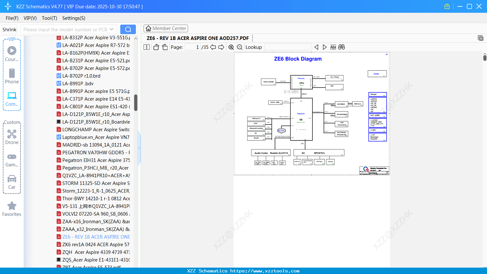Open LA-B162P(HM9X) Acer Aspire file
Image resolution: width=487 pixels, height=274 pixels.
click(x=93, y=53)
